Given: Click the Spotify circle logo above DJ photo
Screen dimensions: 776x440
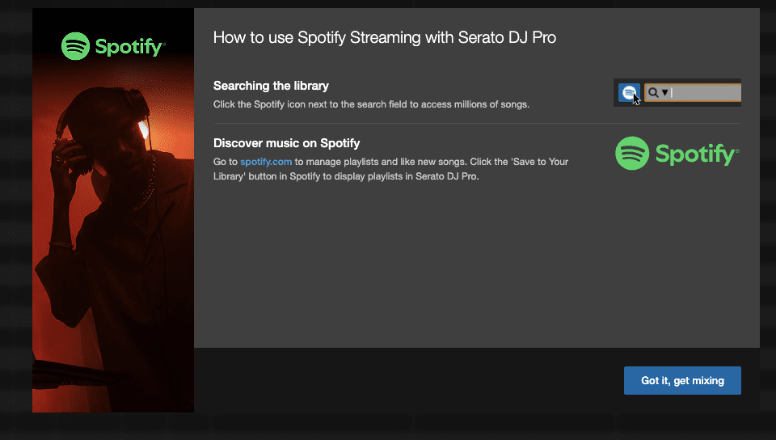Looking at the screenshot, I should tap(75, 46).
